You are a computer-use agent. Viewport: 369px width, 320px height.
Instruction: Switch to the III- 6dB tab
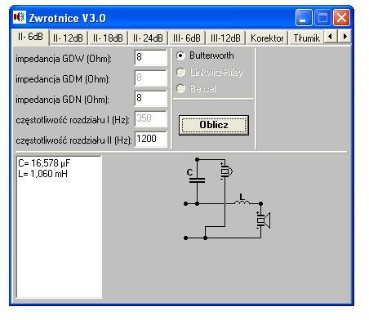[x=187, y=38]
